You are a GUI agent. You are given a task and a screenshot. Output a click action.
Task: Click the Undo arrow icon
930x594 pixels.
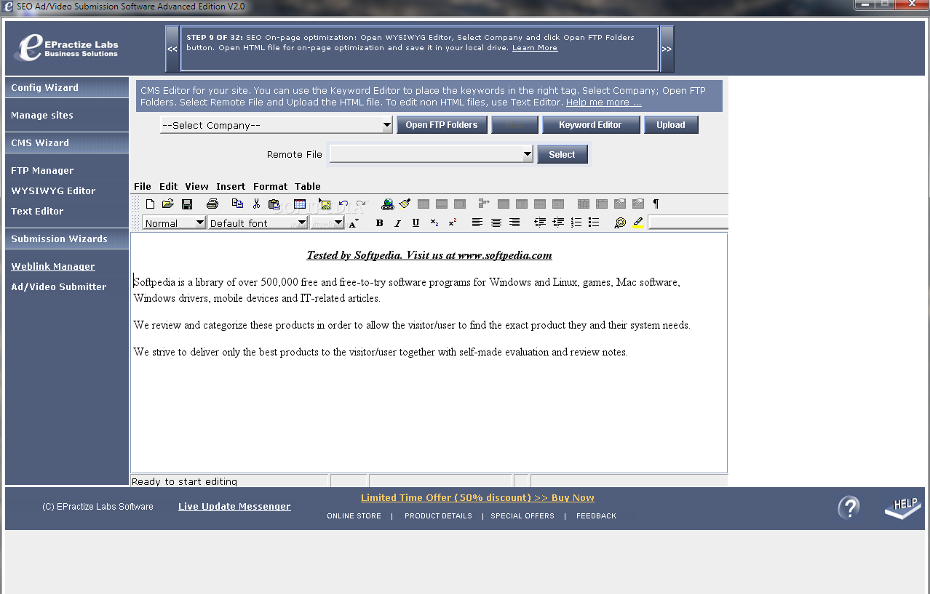tap(343, 204)
